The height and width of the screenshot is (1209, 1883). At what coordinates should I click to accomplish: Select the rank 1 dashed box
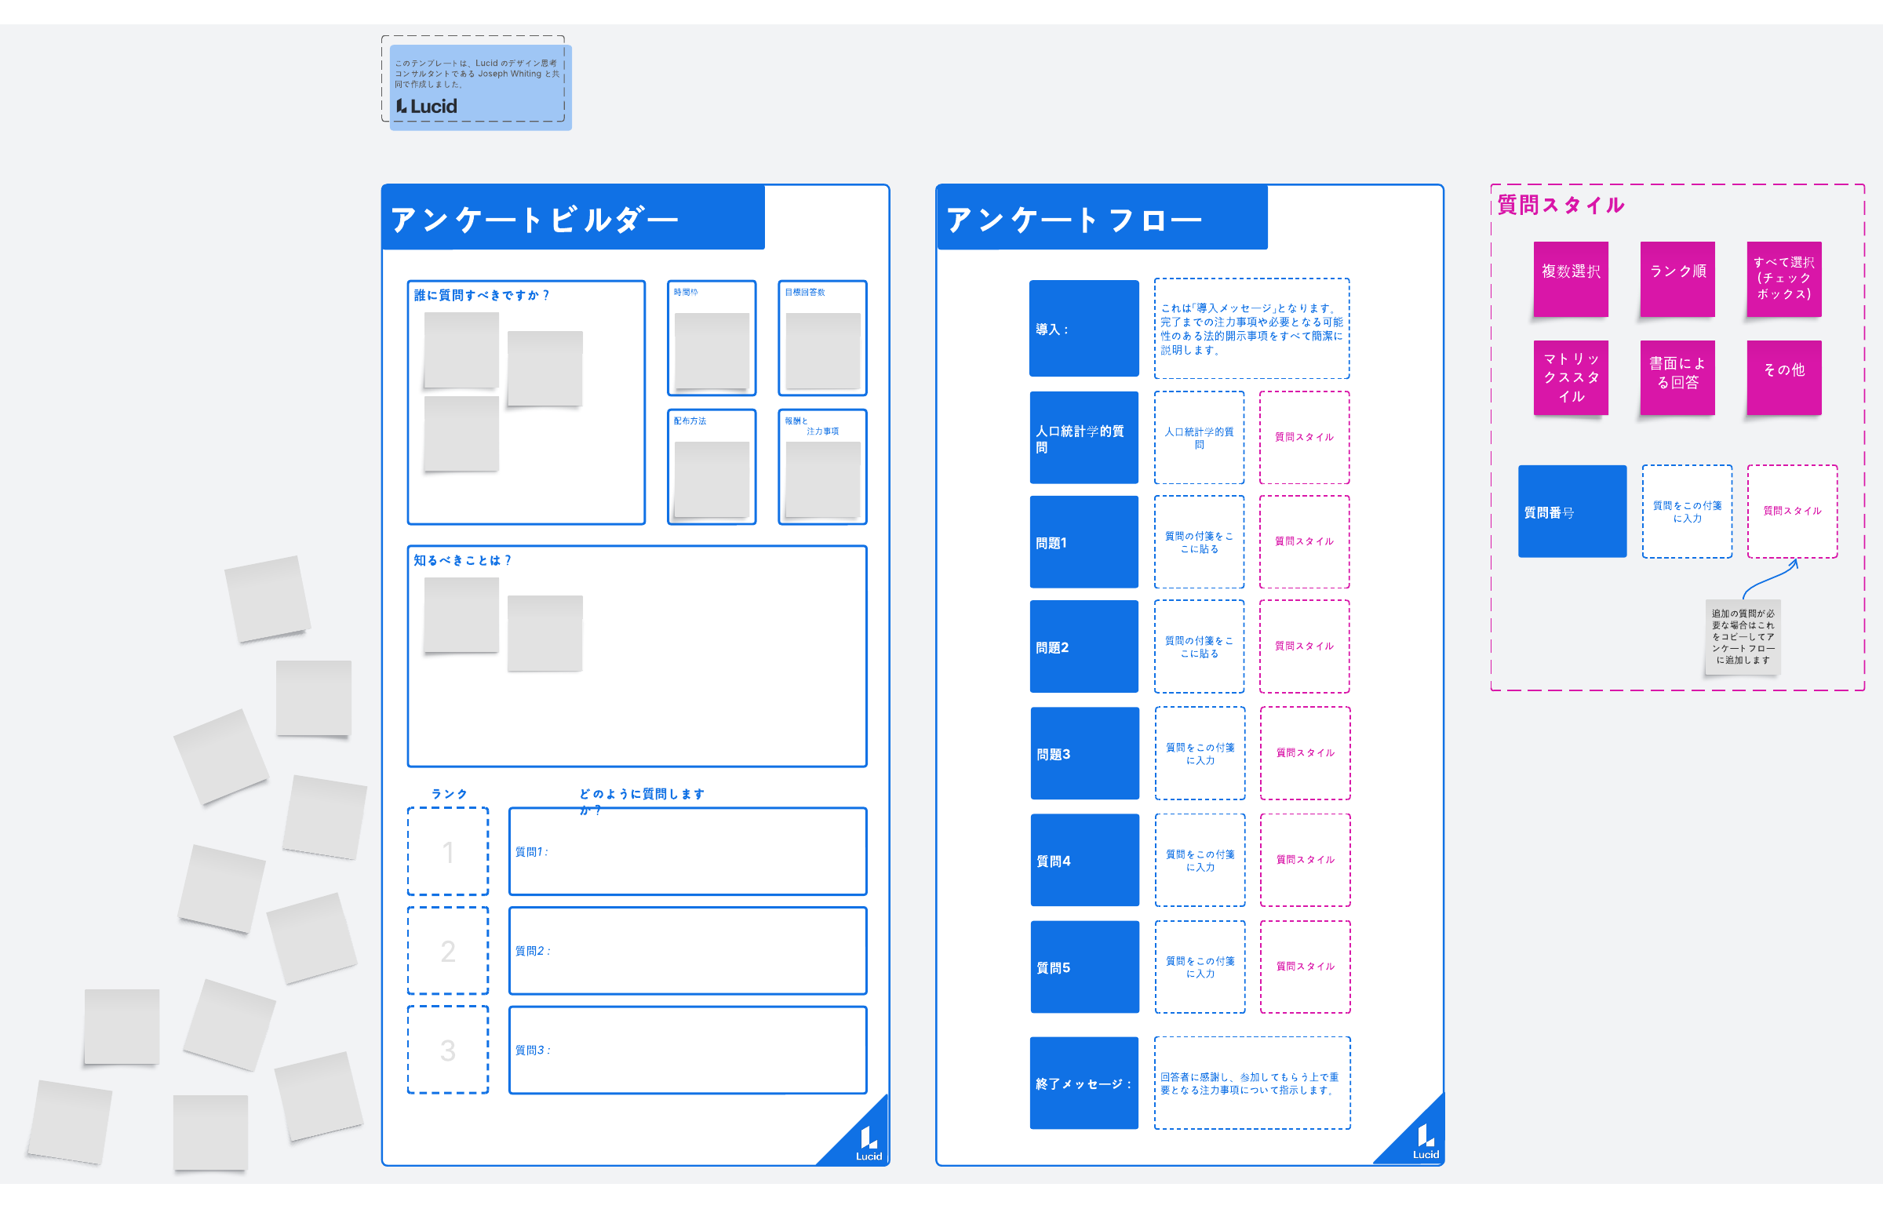click(x=447, y=851)
